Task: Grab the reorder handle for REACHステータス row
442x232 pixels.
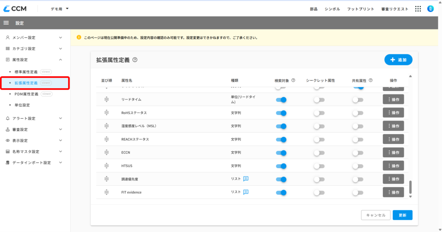Action: (x=107, y=139)
